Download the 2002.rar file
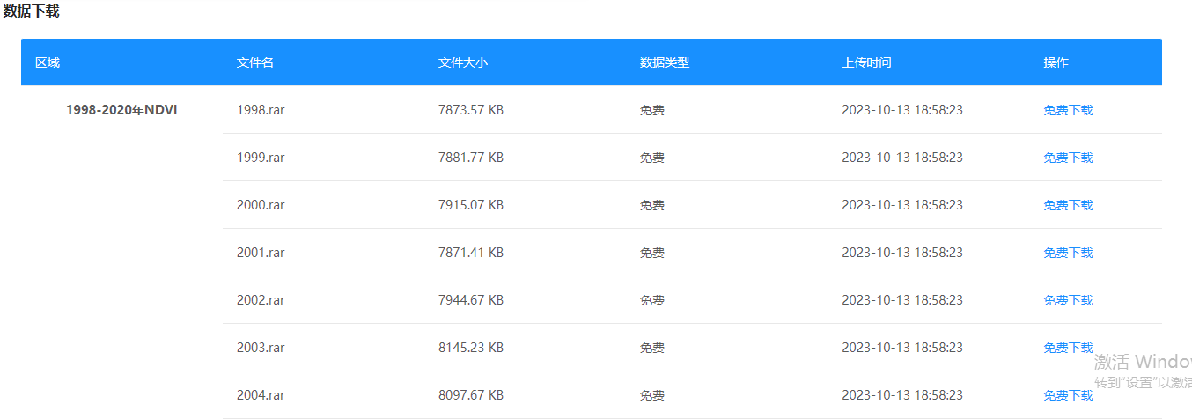The width and height of the screenshot is (1192, 419). [x=1068, y=300]
